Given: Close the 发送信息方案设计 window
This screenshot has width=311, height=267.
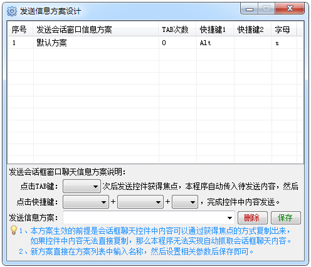Looking at the screenshot, I should 290,9.
